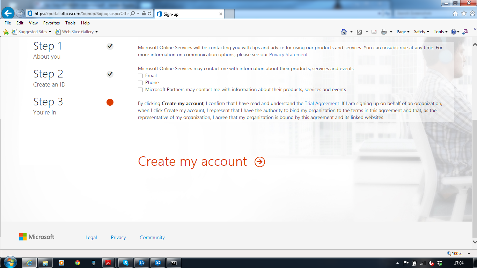The width and height of the screenshot is (477, 268).
Task: Expand the Suggested Sites dropdown
Action: click(x=50, y=32)
